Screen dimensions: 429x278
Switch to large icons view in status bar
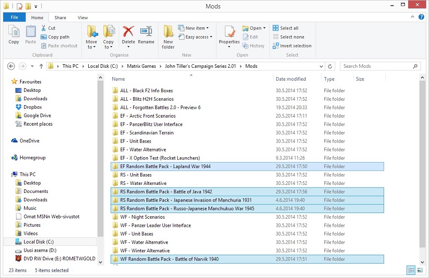(x=420, y=270)
